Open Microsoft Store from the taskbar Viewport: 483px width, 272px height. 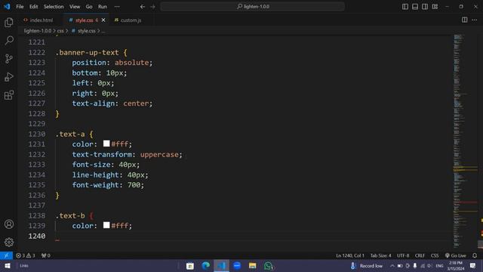[x=190, y=265]
